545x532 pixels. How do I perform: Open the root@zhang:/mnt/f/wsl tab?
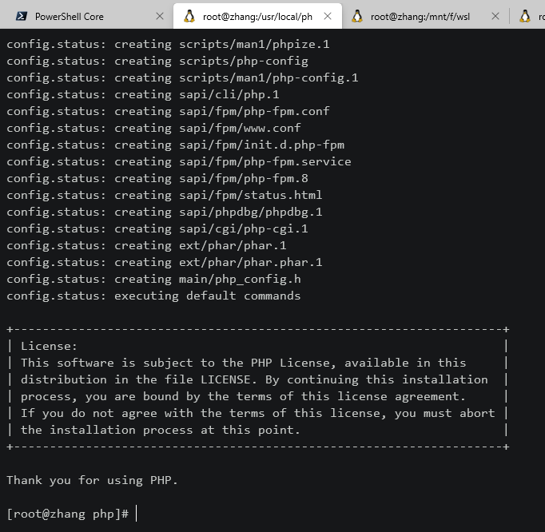[x=425, y=16]
